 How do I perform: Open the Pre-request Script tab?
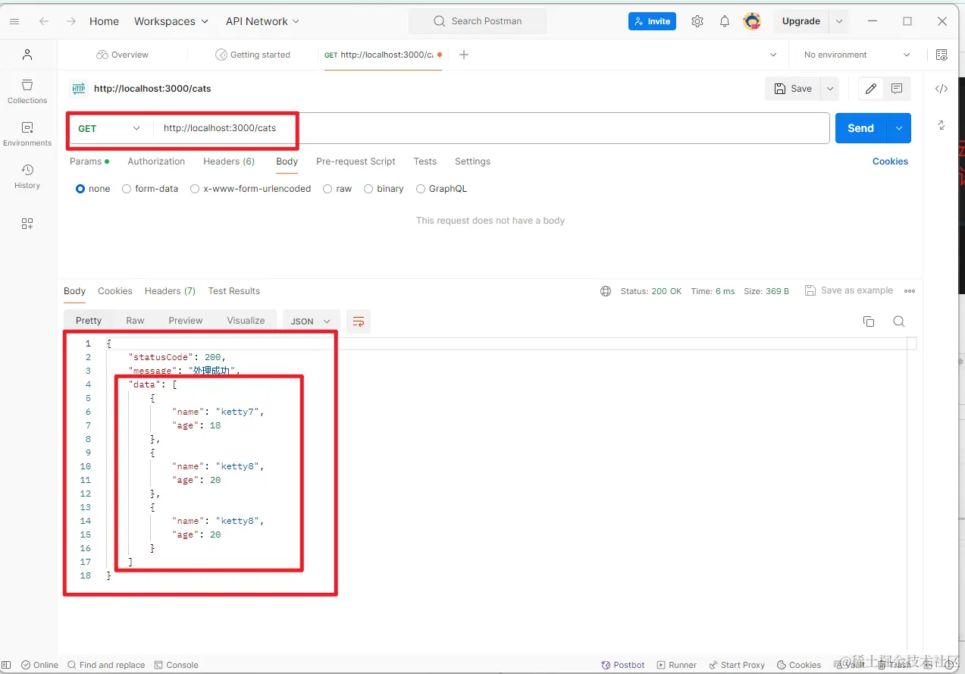coord(356,161)
